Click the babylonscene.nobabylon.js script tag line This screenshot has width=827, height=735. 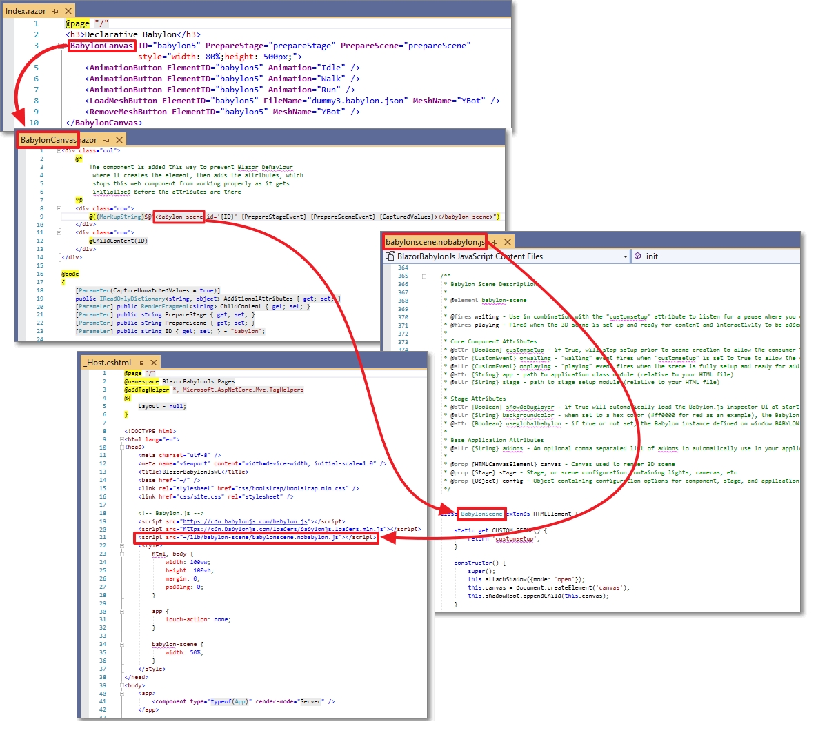click(257, 538)
